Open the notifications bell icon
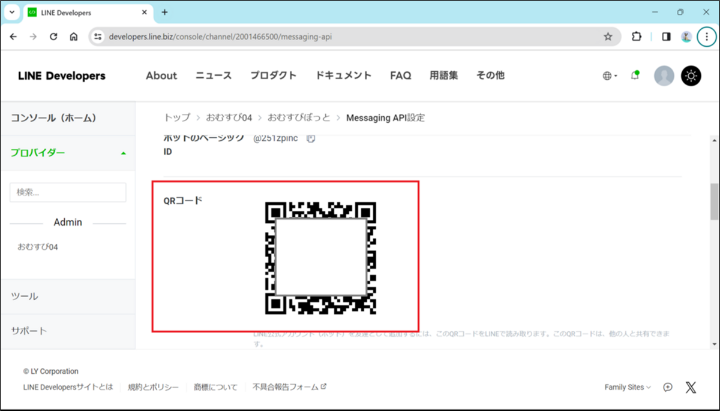This screenshot has height=411, width=720. pyautogui.click(x=635, y=75)
